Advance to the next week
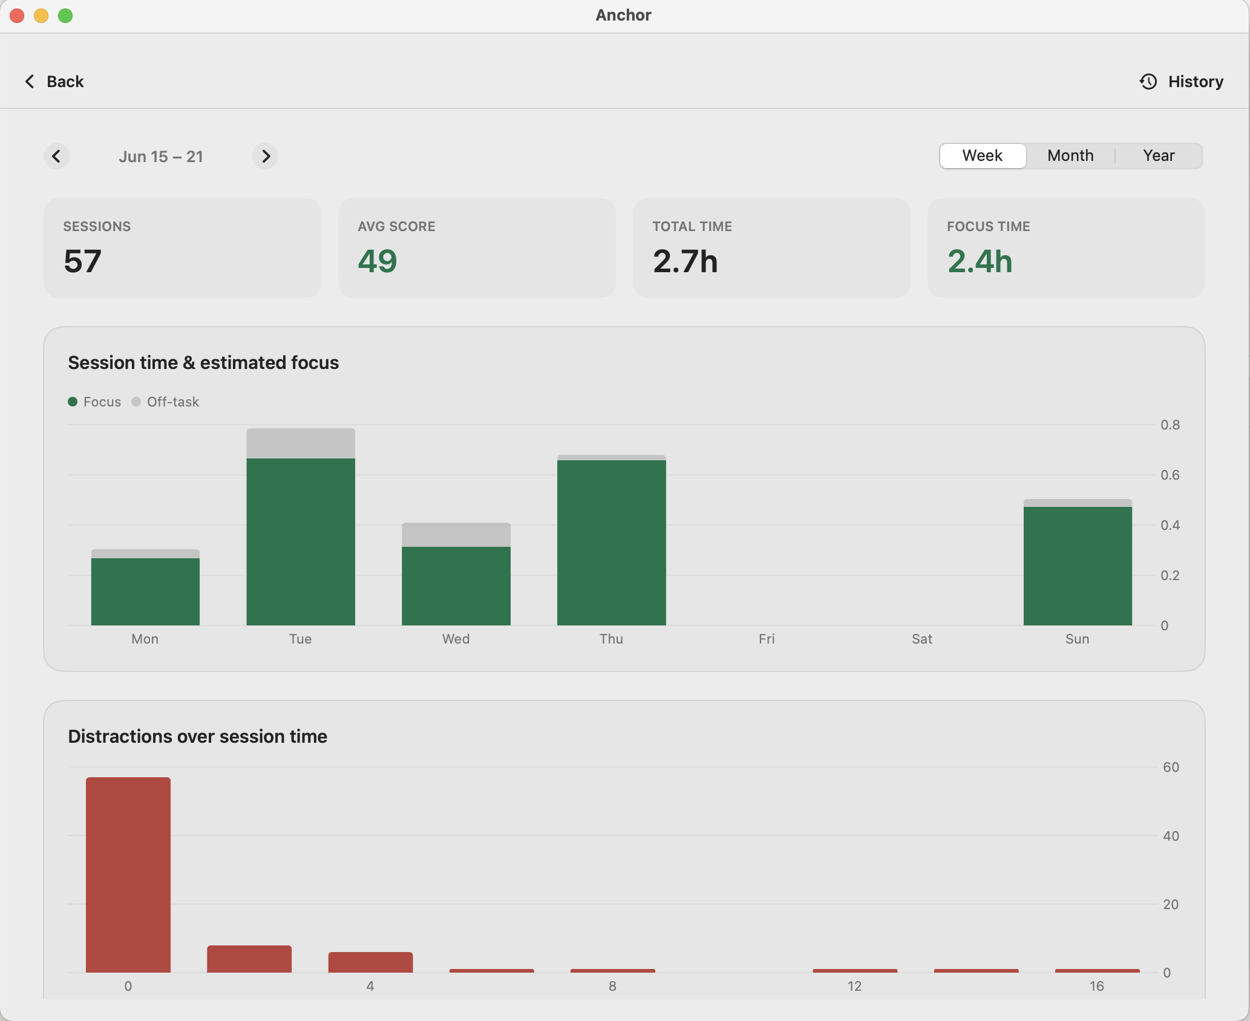This screenshot has height=1021, width=1250. (x=265, y=157)
